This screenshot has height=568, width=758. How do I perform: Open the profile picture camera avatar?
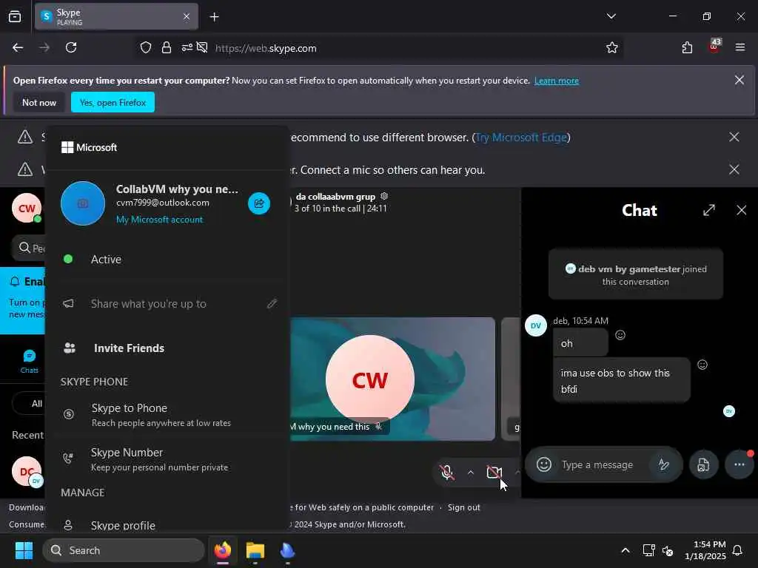(x=83, y=203)
